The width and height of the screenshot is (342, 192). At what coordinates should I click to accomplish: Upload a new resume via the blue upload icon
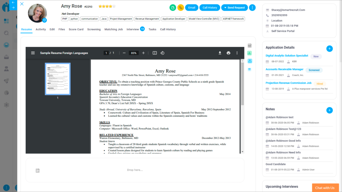click(249, 61)
